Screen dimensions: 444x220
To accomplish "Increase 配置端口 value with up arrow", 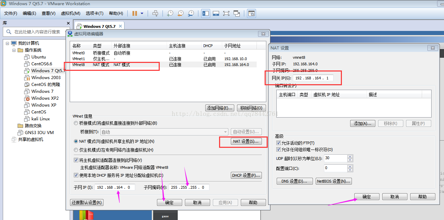I will [x=350, y=167].
